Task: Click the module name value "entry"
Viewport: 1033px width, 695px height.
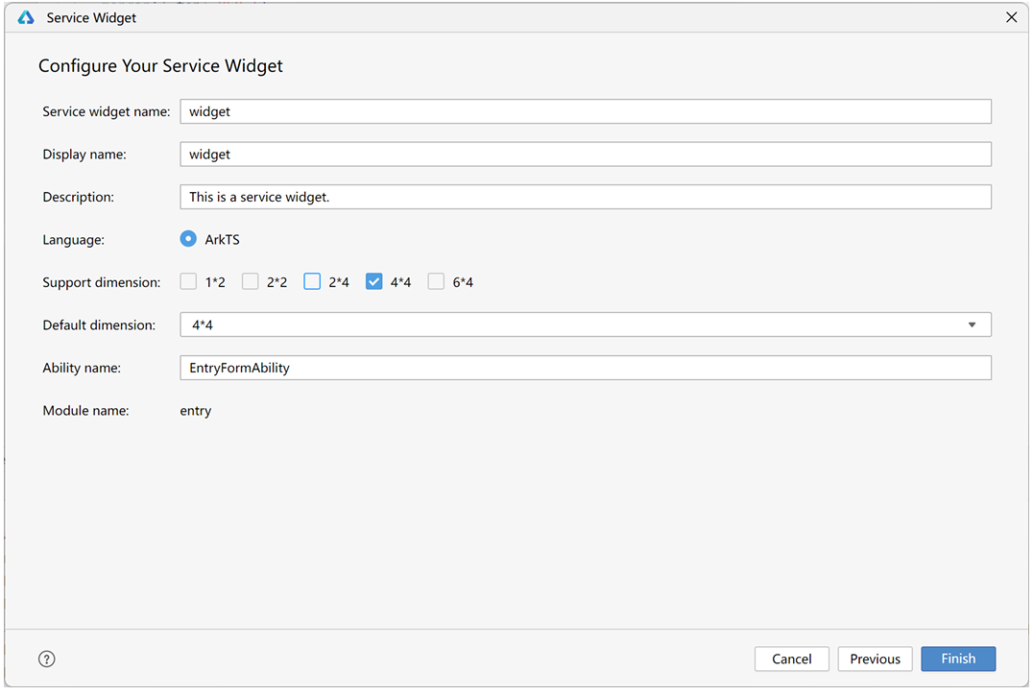Action: click(196, 411)
